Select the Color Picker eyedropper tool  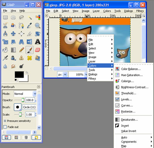(x=30, y=26)
